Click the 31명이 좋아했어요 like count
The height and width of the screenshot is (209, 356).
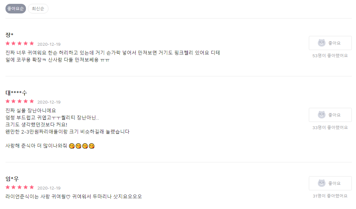pos(330,196)
